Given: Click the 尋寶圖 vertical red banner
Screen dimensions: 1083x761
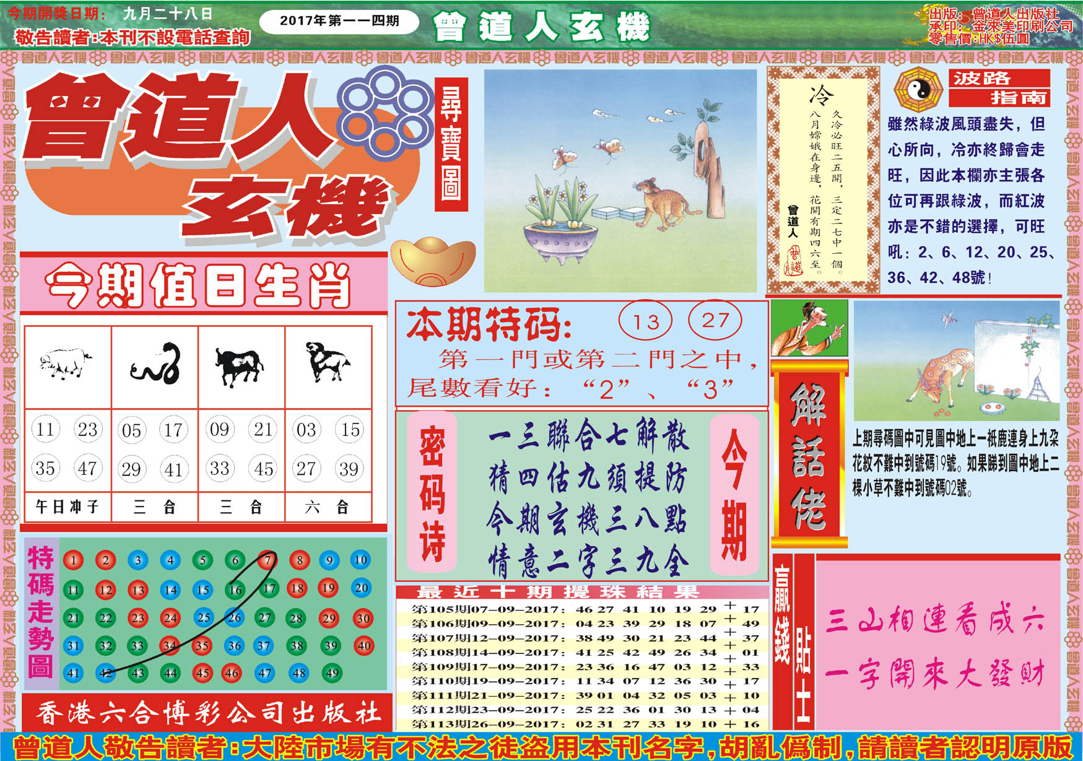Looking at the screenshot, I should 451,144.
